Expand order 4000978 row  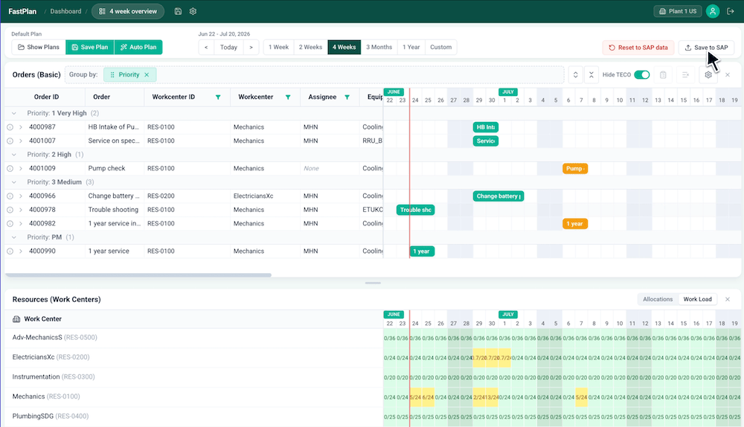[x=20, y=209]
